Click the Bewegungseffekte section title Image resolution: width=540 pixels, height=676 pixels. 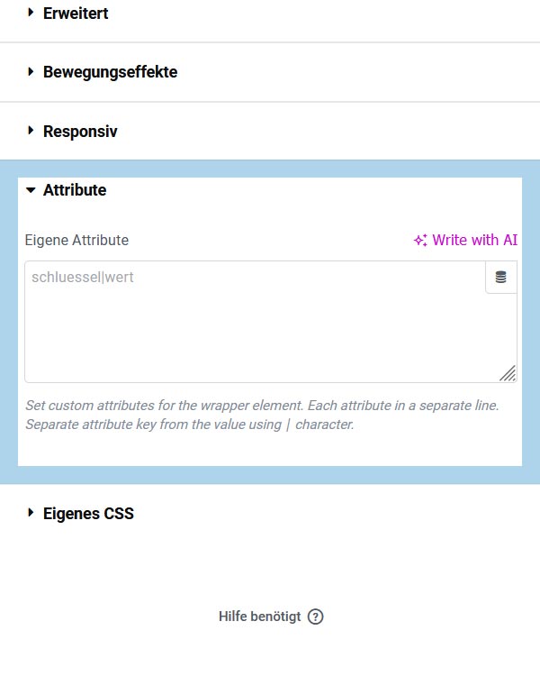point(110,72)
